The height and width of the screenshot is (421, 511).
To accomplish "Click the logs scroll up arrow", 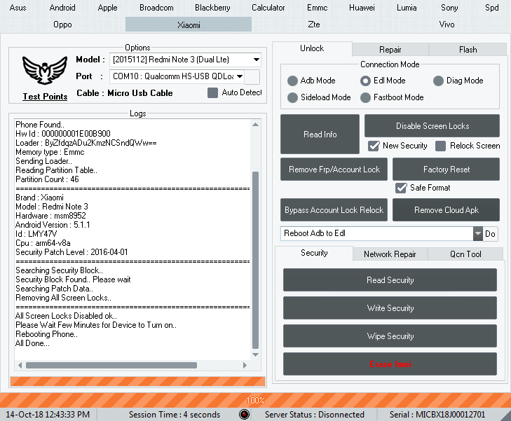I will point(255,125).
